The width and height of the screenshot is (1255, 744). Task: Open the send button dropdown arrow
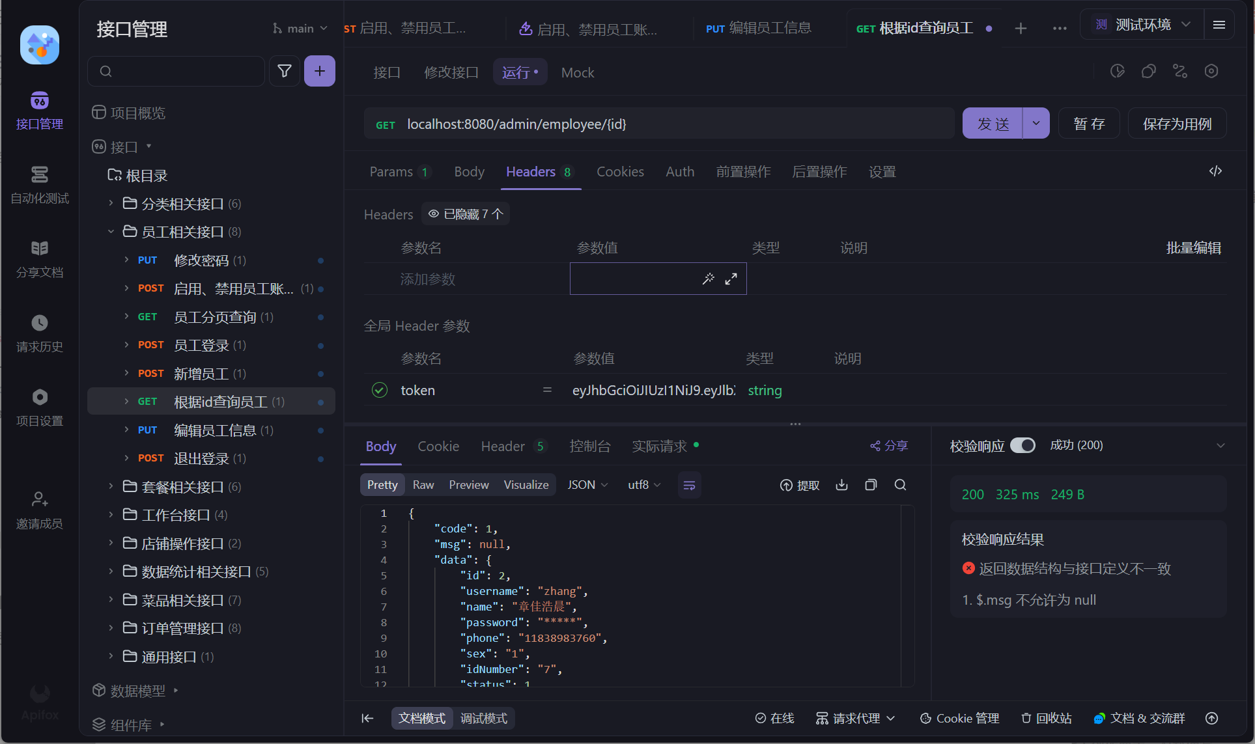(x=1036, y=123)
